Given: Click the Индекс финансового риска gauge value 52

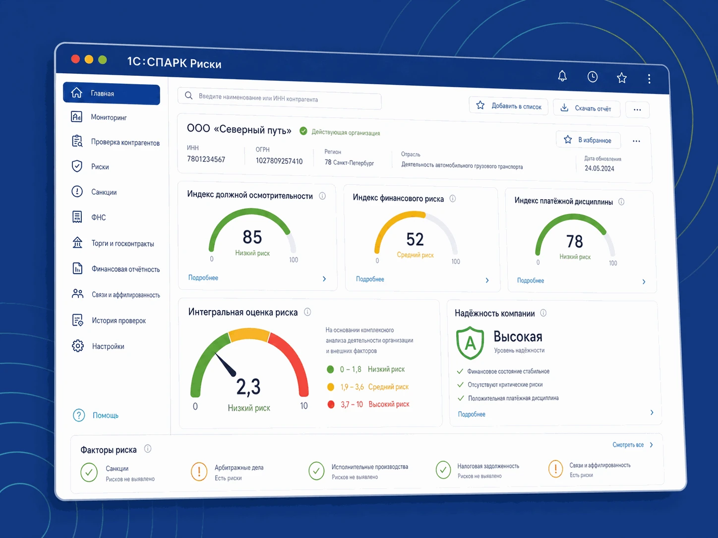Looking at the screenshot, I should (x=415, y=239).
